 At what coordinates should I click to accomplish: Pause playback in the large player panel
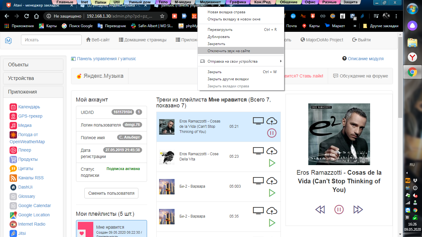(x=339, y=210)
